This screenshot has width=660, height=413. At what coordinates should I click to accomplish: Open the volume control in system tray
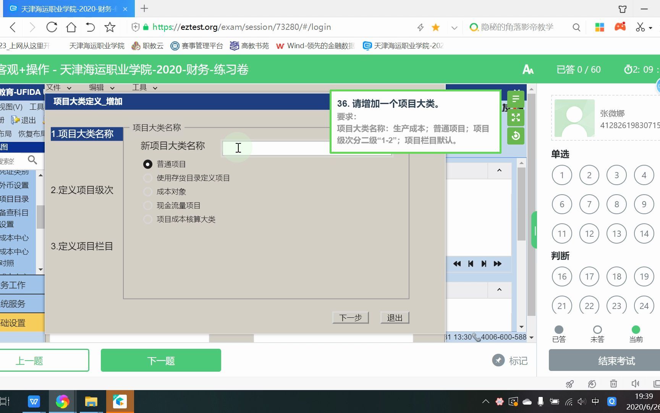tap(582, 402)
